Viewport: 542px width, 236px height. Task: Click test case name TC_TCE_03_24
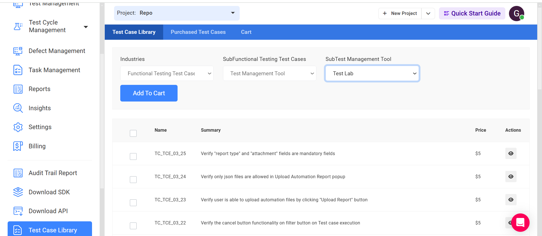(x=170, y=177)
